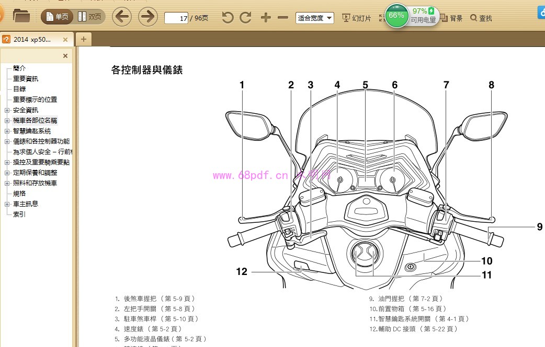This screenshot has height=347, width=545.
Task: Go to next page with forward arrow
Action: [x=148, y=17]
